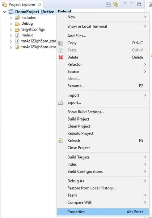Choose Refresh from context menu
Viewport: 152px width, 218px height.
(x=103, y=141)
